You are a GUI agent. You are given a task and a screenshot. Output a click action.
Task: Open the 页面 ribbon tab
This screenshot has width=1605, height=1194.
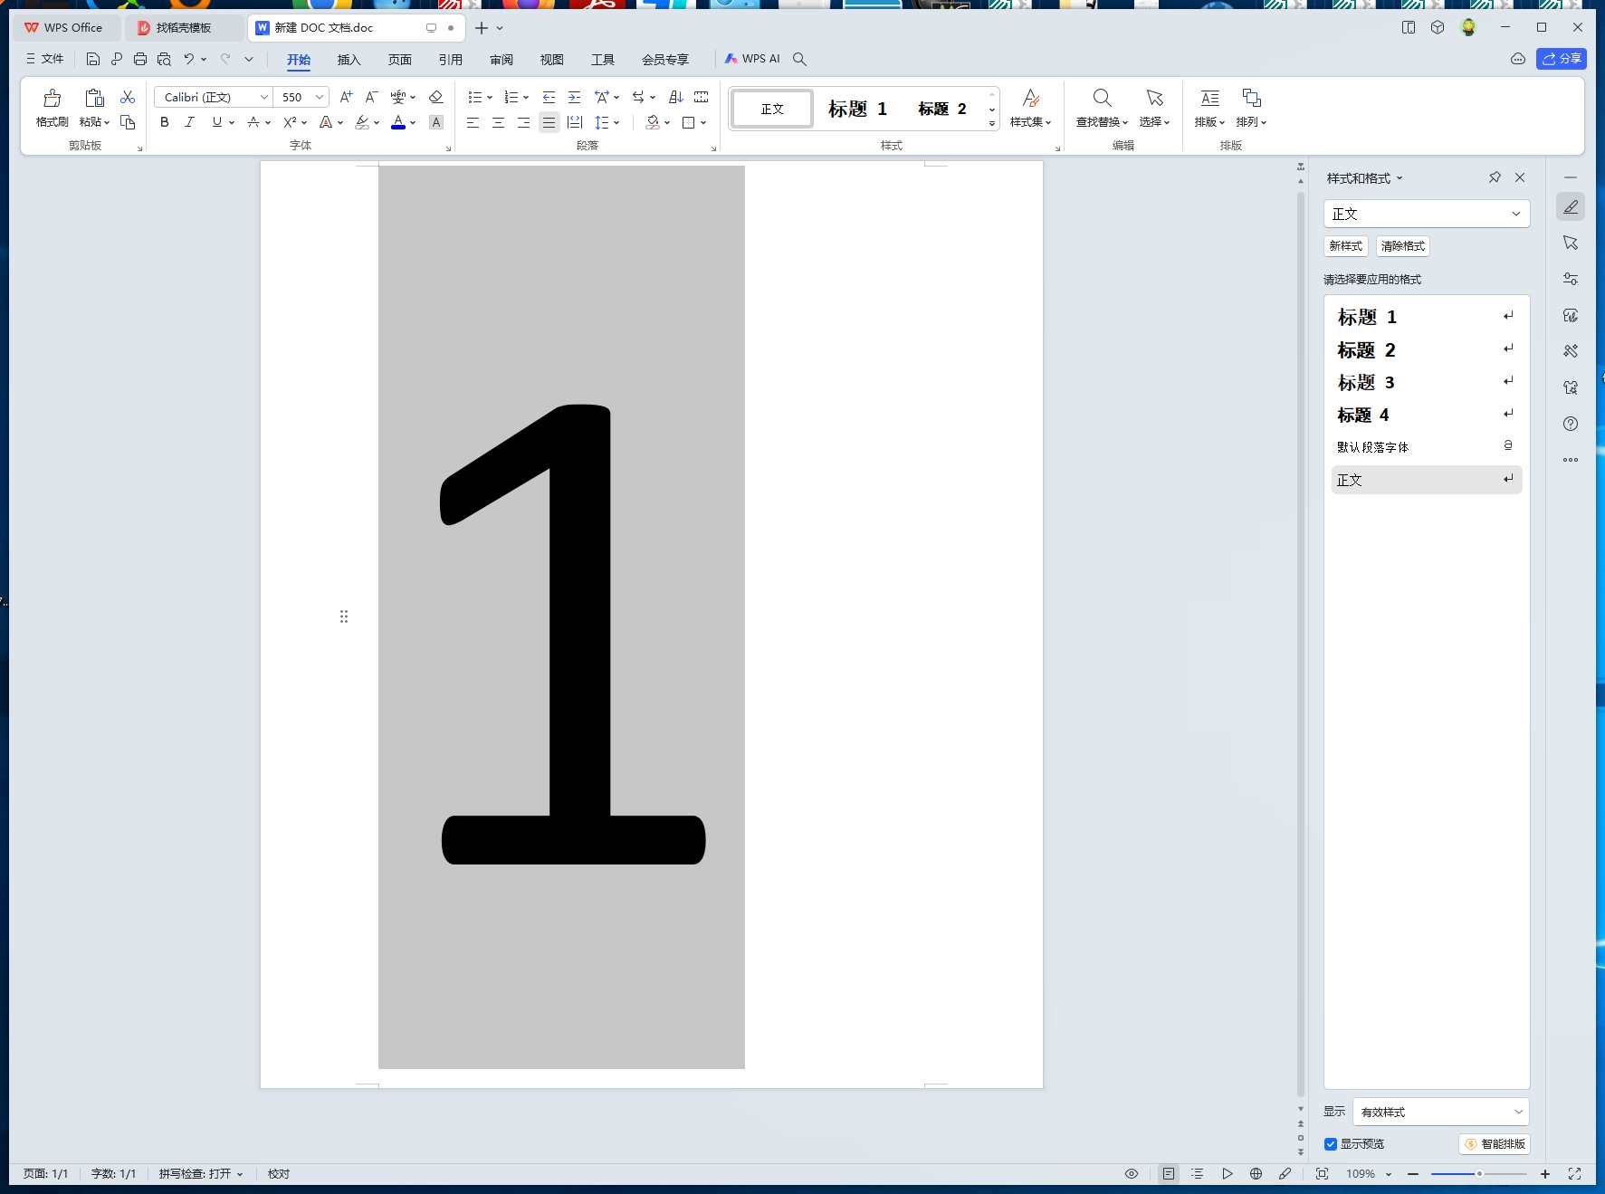(x=399, y=59)
